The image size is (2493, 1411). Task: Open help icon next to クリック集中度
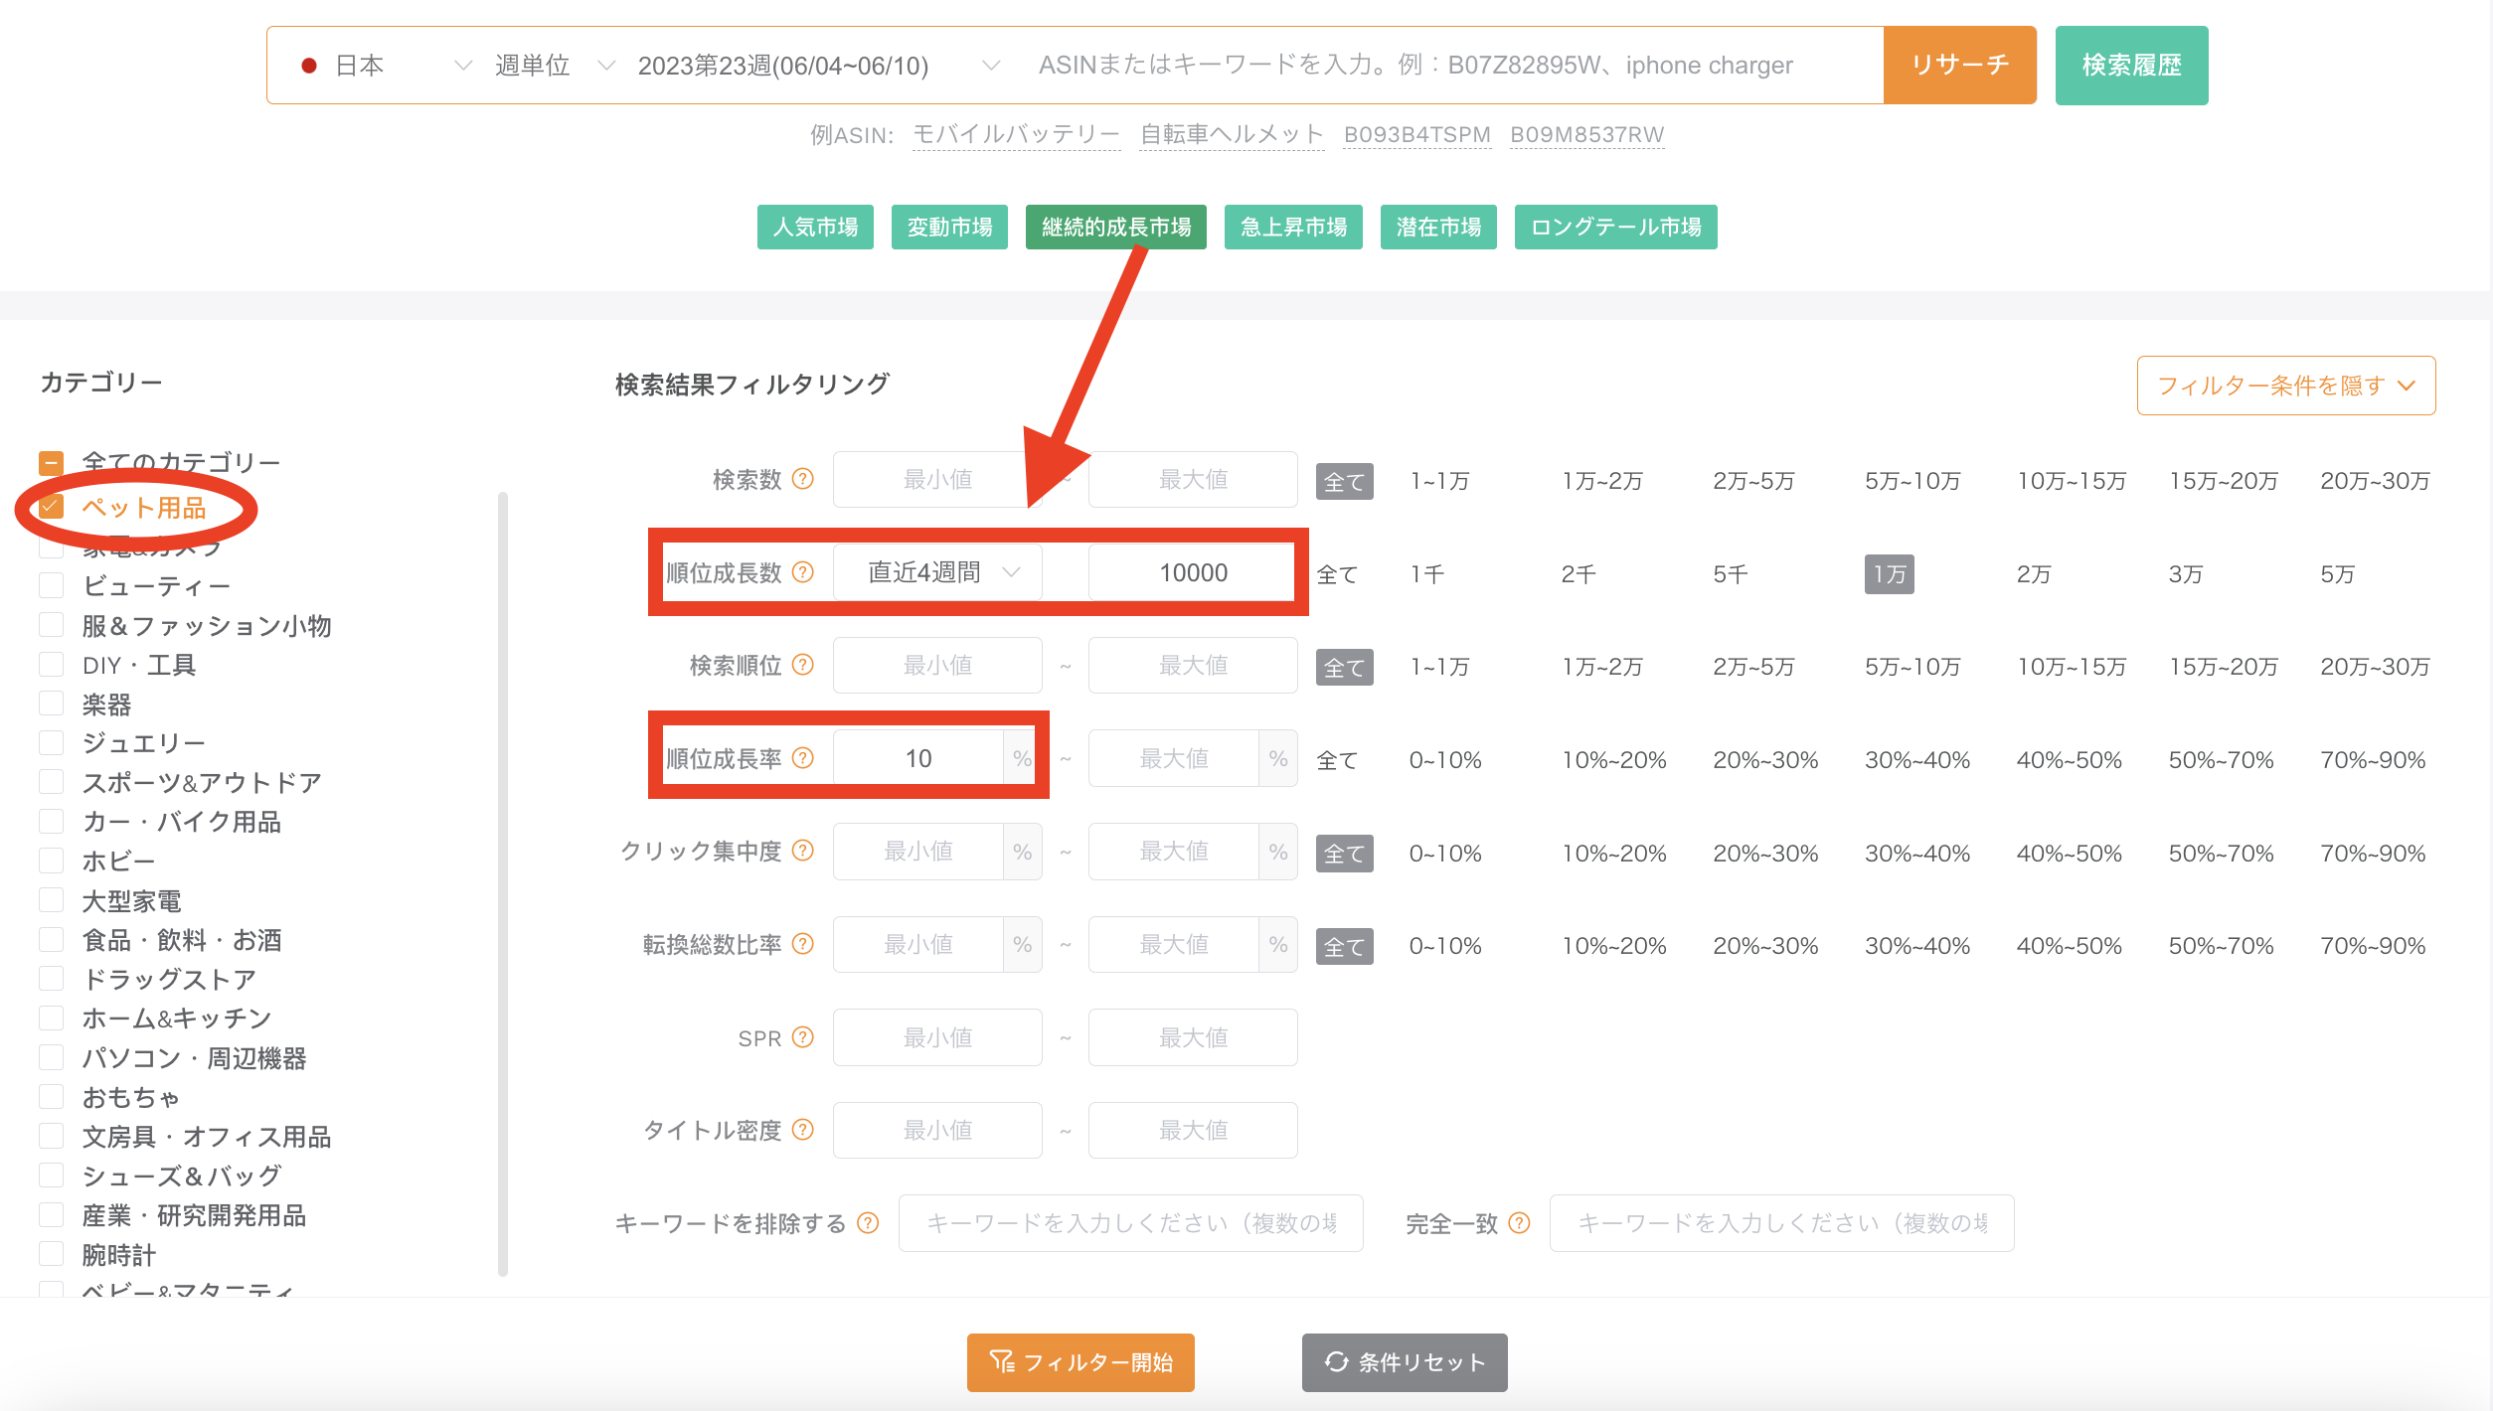[803, 852]
